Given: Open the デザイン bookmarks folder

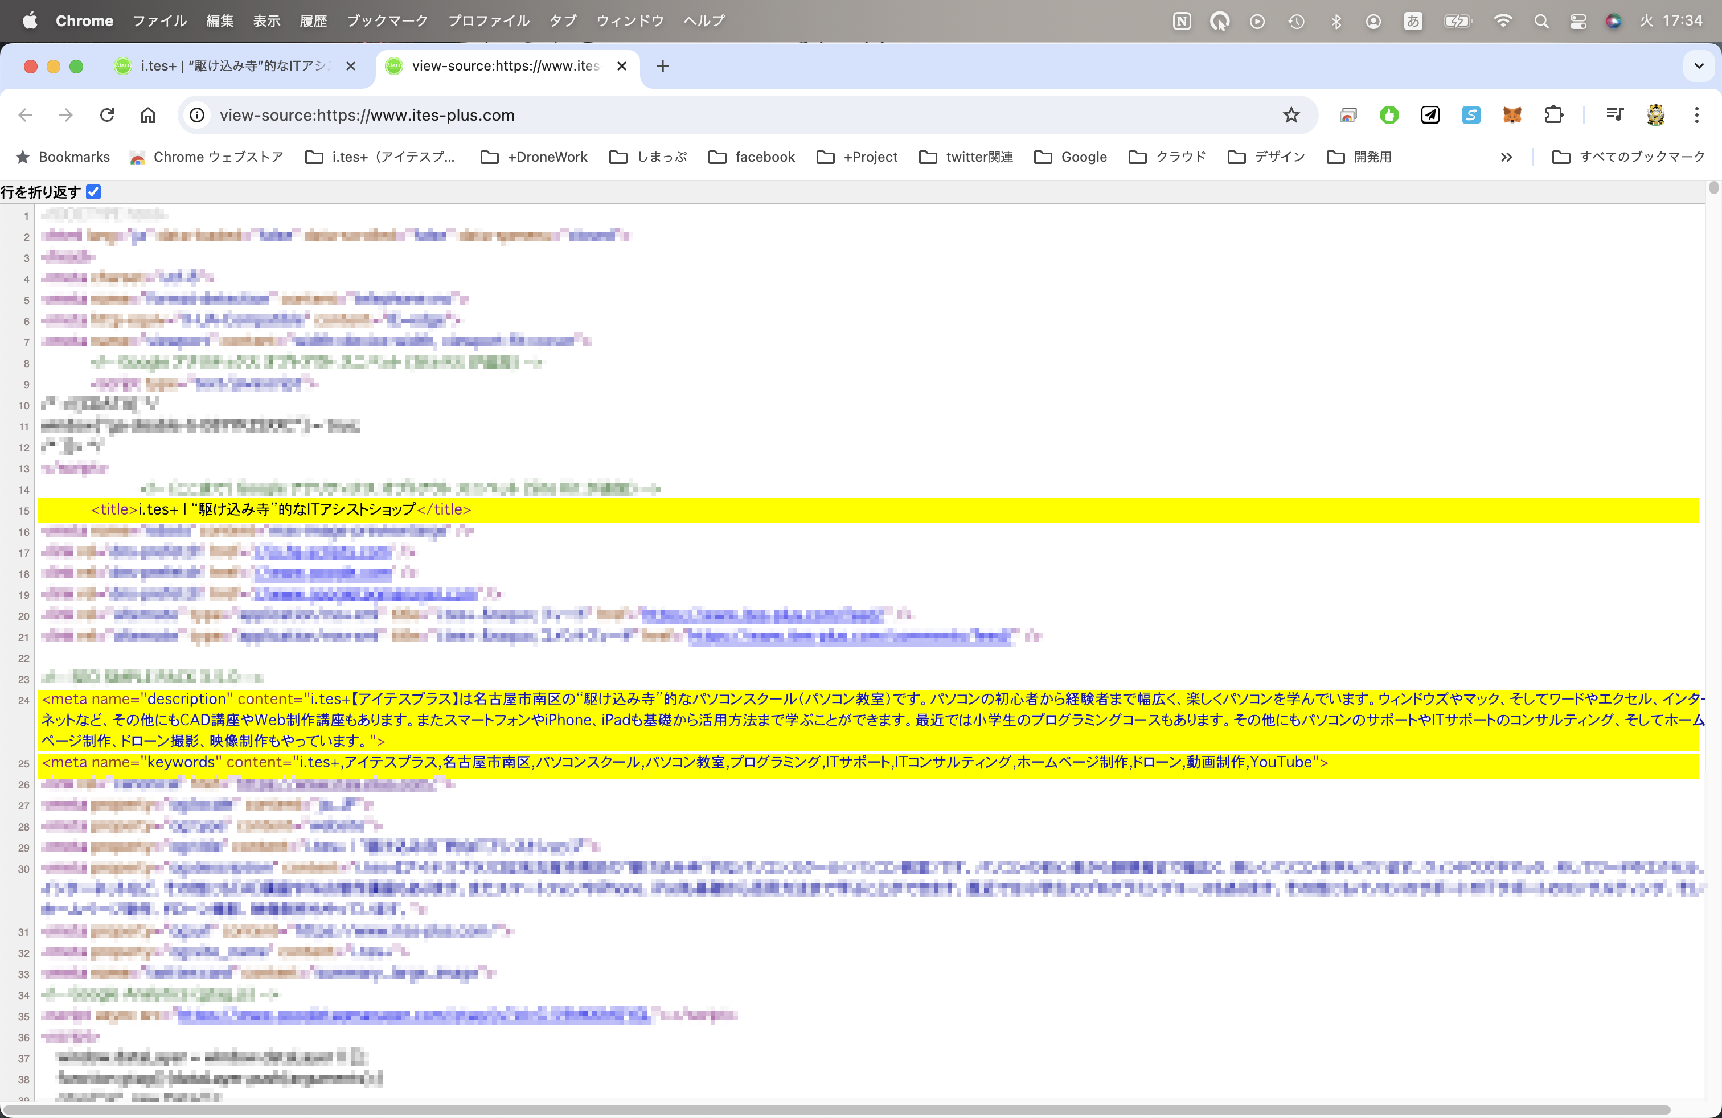Looking at the screenshot, I should [x=1266, y=157].
